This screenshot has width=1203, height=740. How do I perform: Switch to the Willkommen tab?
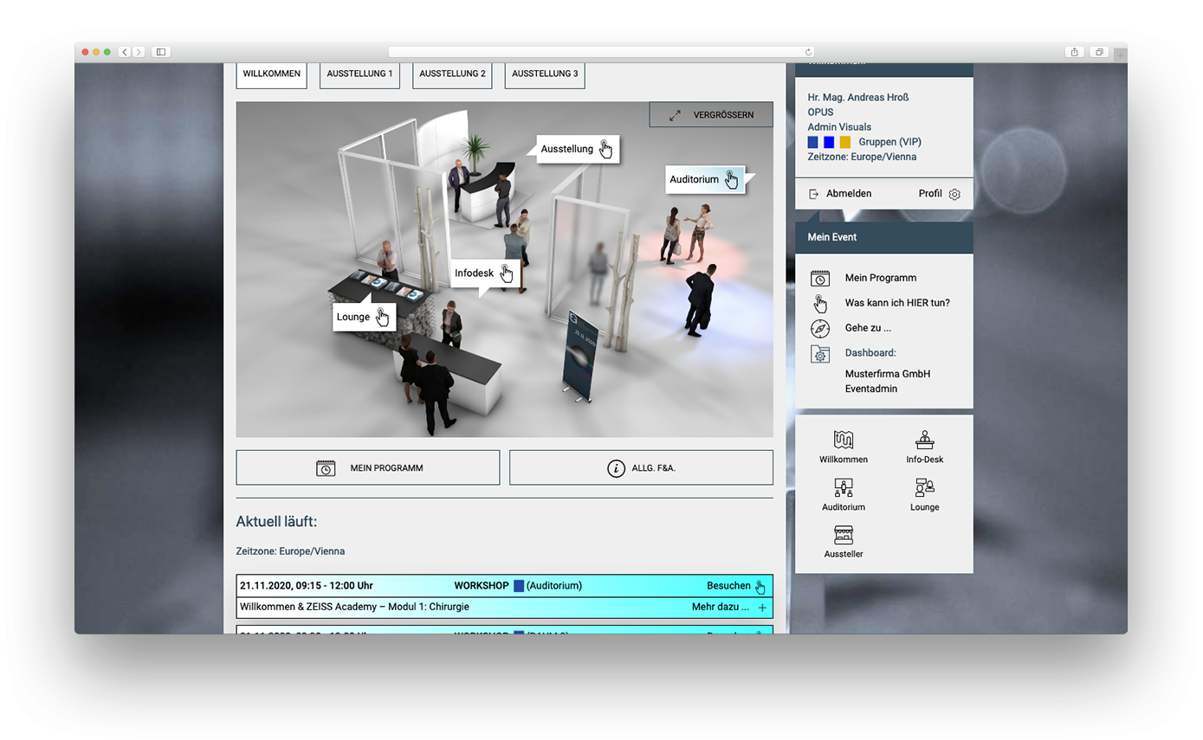click(x=271, y=74)
